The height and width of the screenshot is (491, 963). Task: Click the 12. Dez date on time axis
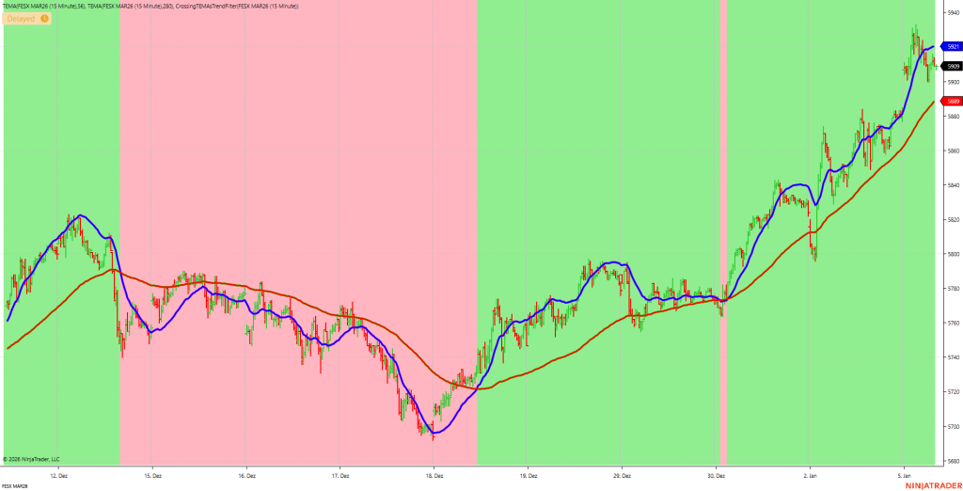coord(57,476)
